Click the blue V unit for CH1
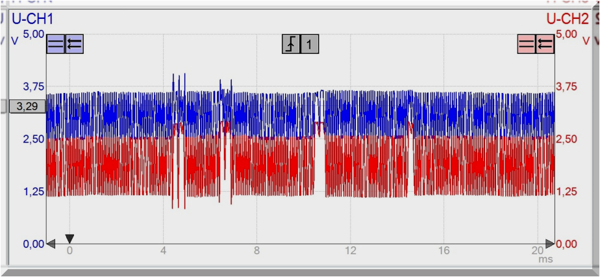The width and height of the screenshot is (600, 277). [x=16, y=41]
